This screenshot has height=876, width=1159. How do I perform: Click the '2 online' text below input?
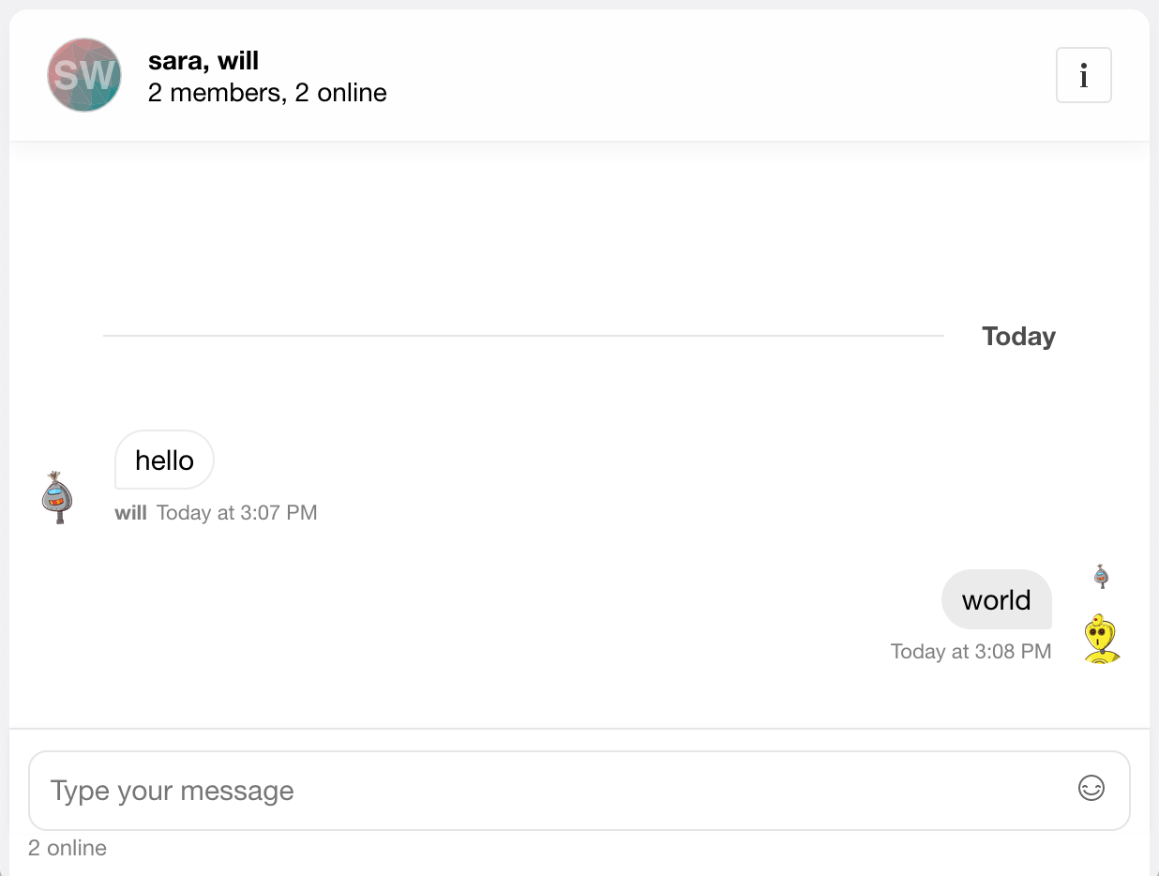68,848
